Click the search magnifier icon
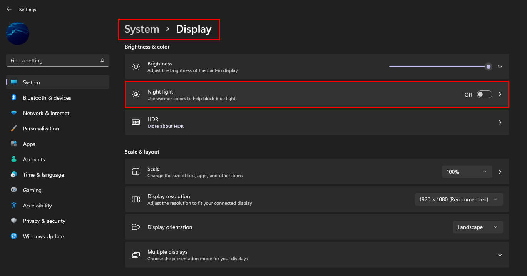 (102, 60)
